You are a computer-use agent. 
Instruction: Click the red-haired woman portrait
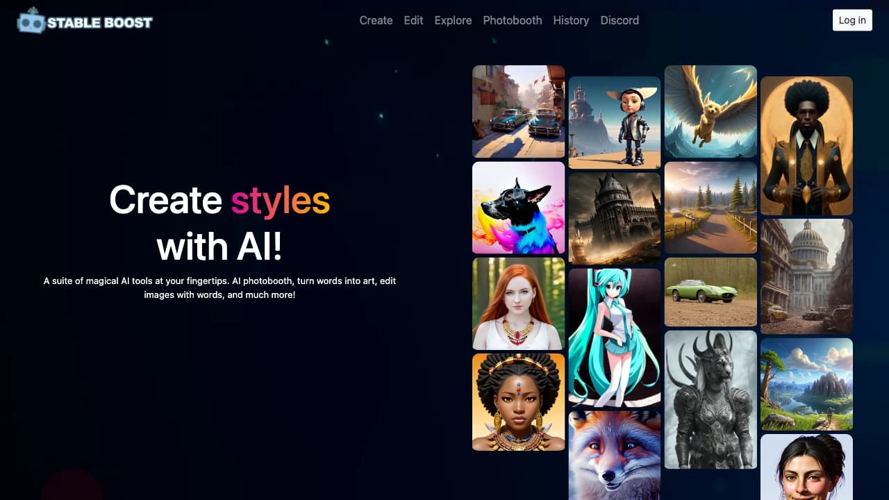(x=518, y=303)
